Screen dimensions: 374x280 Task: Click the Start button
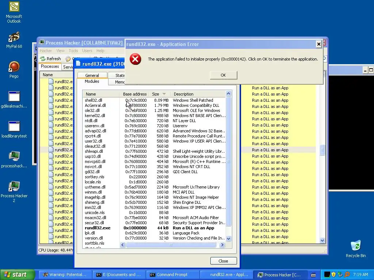click(x=18, y=275)
